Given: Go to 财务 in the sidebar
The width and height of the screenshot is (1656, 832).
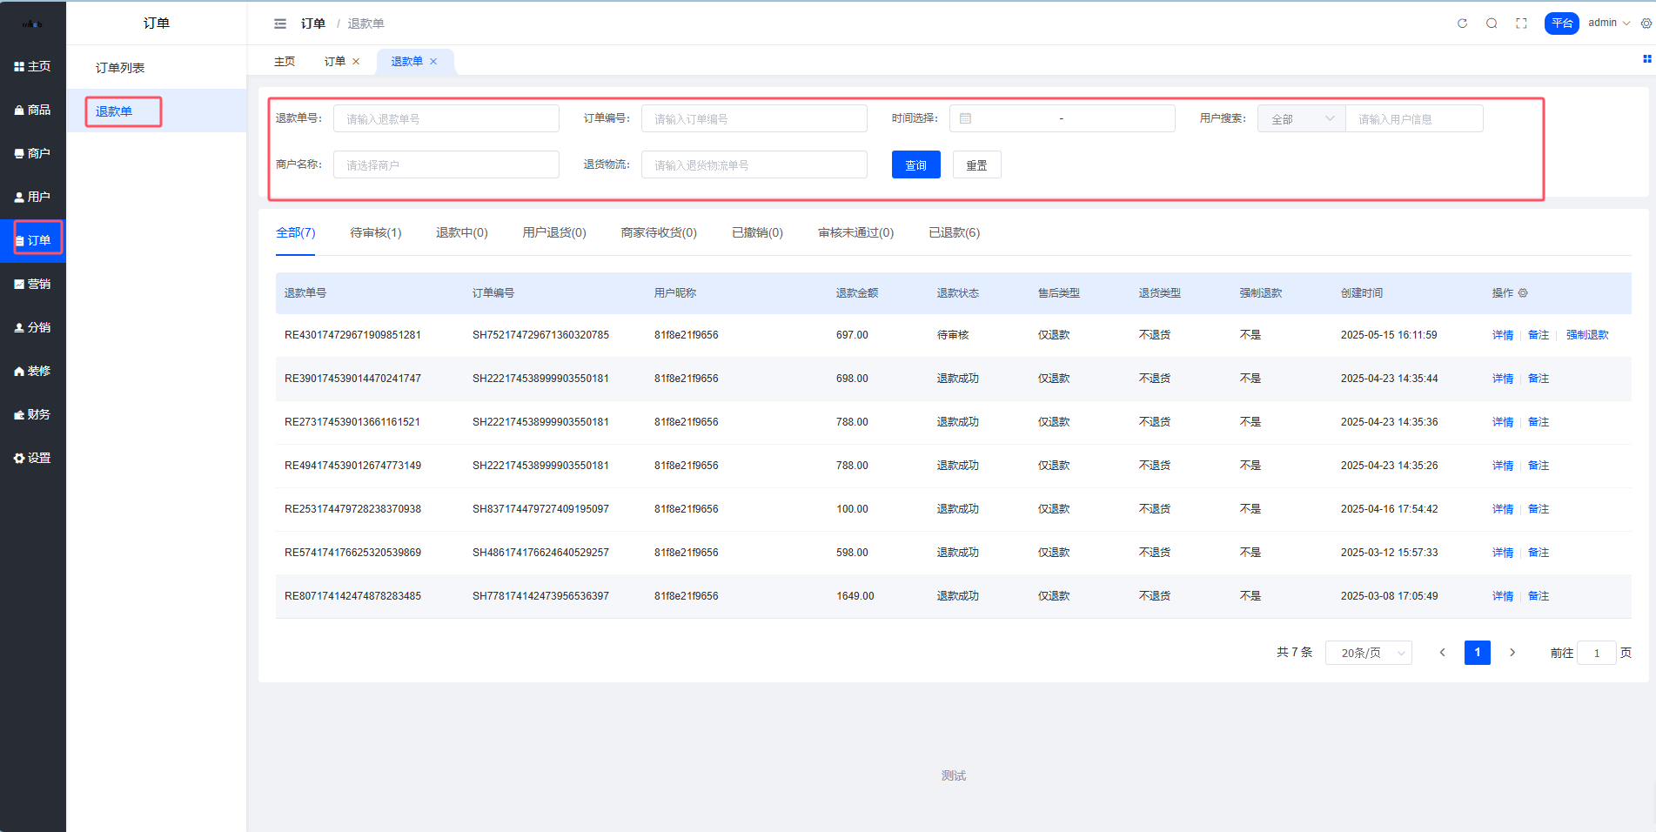Looking at the screenshot, I should pyautogui.click(x=33, y=414).
